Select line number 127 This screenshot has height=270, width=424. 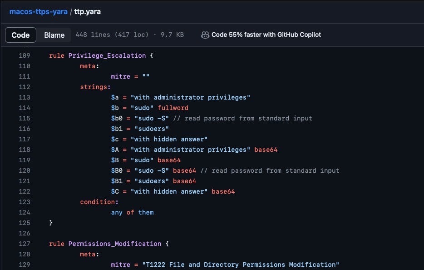coord(25,244)
